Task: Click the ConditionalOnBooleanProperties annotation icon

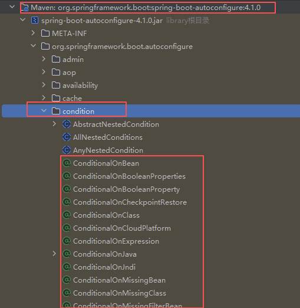Action: click(x=67, y=176)
